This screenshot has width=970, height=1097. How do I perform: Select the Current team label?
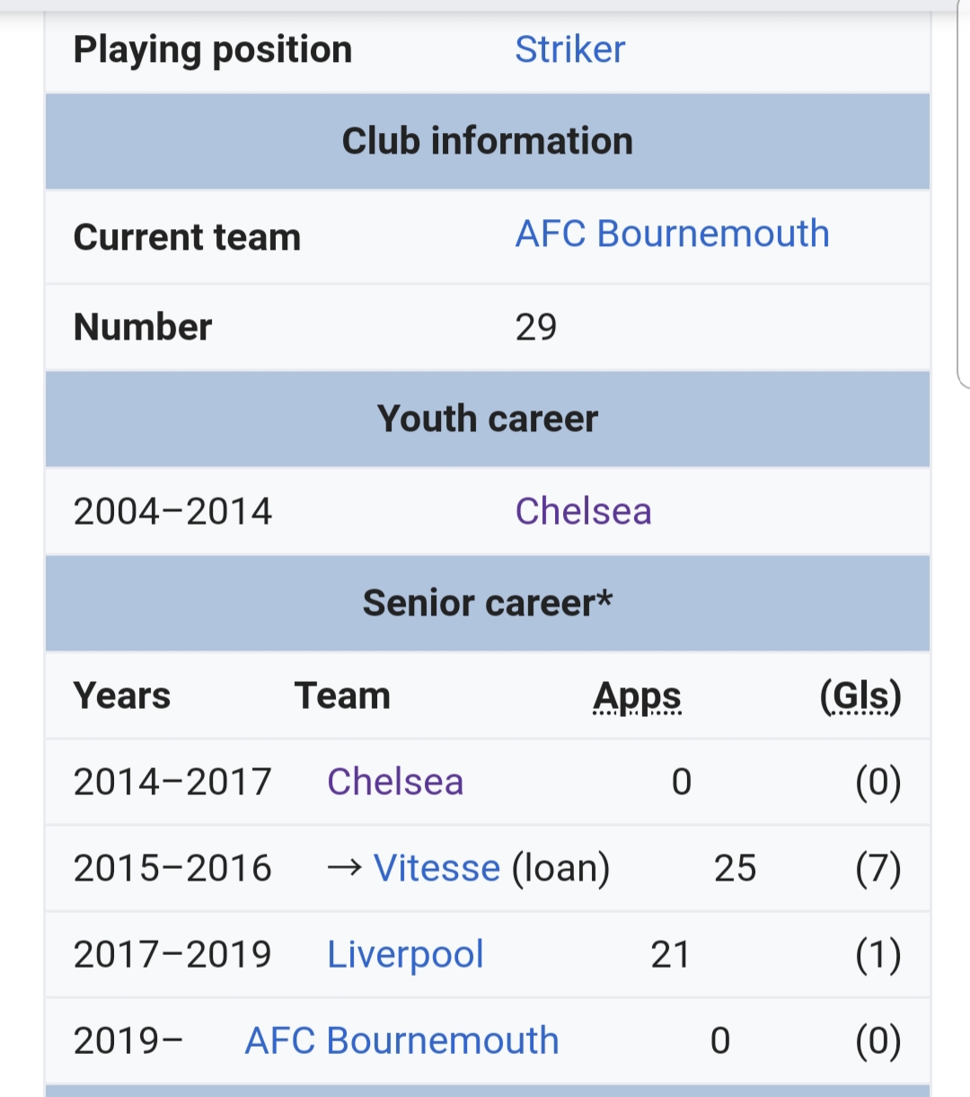click(187, 237)
